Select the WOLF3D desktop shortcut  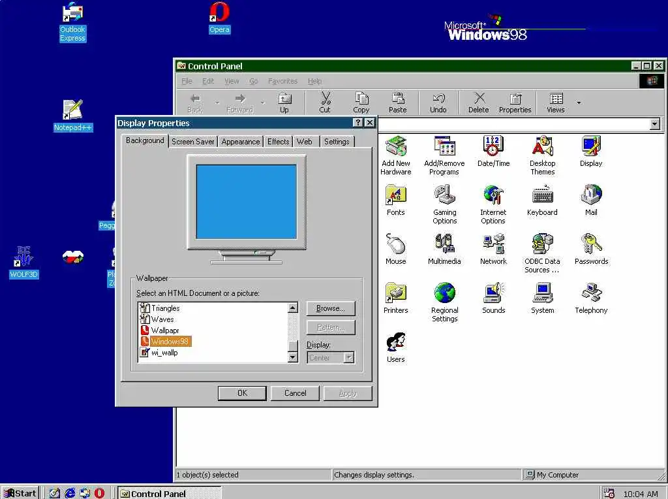pos(24,263)
